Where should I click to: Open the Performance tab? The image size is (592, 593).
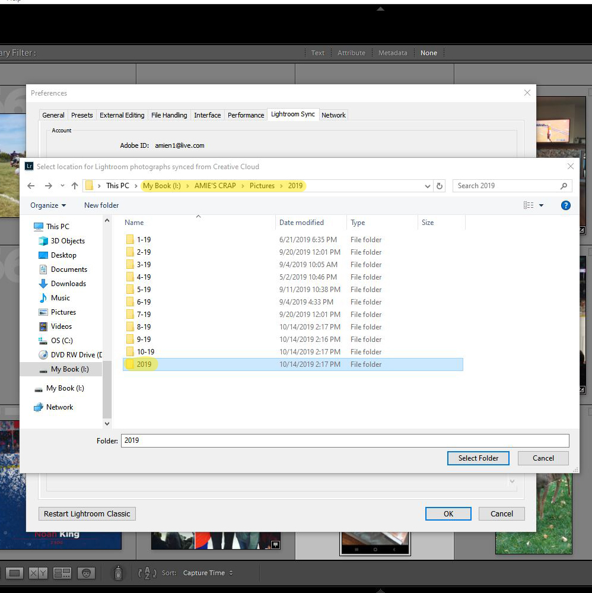pyautogui.click(x=246, y=115)
